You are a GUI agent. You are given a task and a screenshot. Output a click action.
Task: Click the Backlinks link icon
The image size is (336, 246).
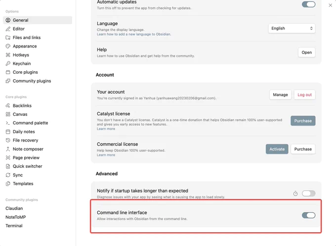(x=8, y=105)
